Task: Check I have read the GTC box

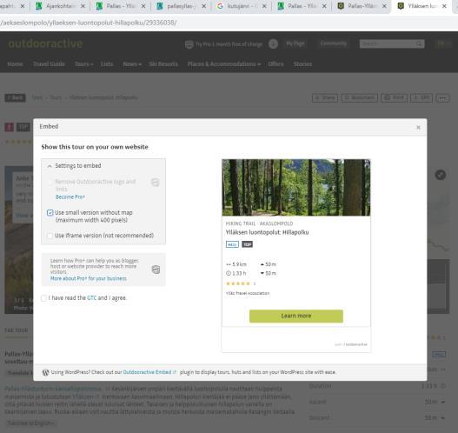Action: pyautogui.click(x=43, y=298)
